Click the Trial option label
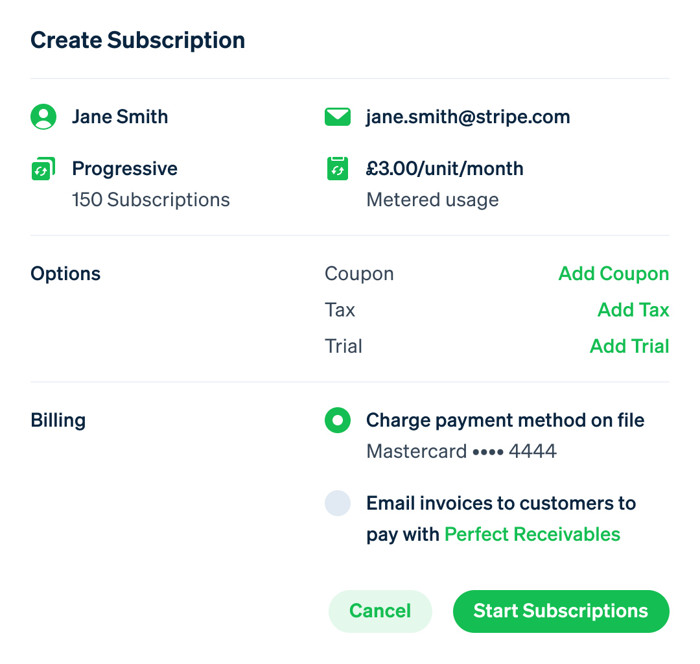Image resolution: width=700 pixels, height=664 pixels. [344, 346]
